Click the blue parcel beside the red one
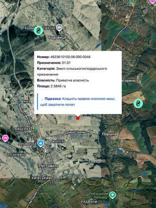Image resolution: width=156 pixels, height=208 pixels. (70, 117)
